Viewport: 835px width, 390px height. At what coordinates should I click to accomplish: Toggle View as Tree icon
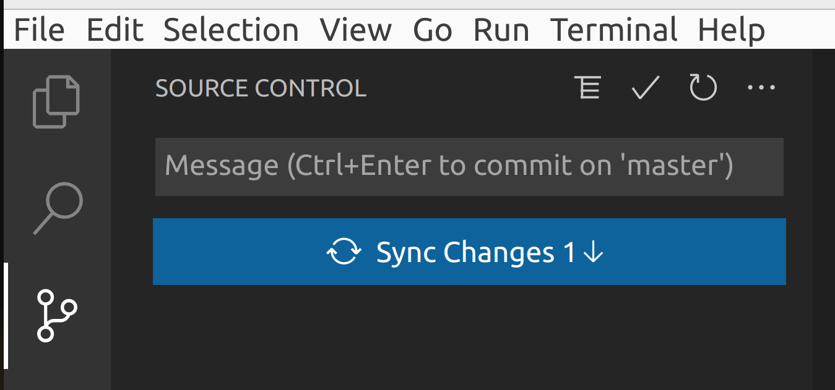pos(587,88)
